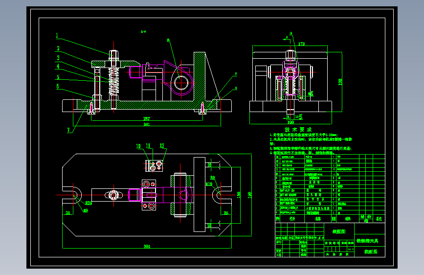Select the 391 length dimension text

click(147, 246)
